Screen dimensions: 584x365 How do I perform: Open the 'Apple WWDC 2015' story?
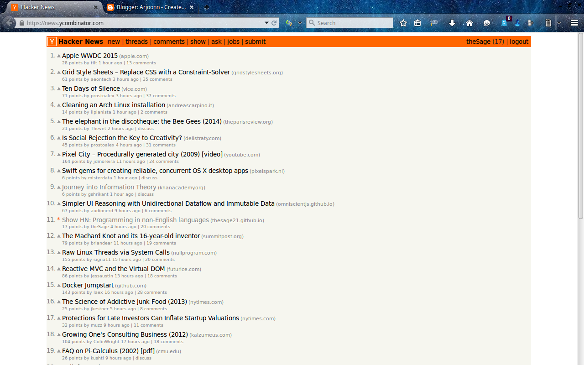coord(90,56)
